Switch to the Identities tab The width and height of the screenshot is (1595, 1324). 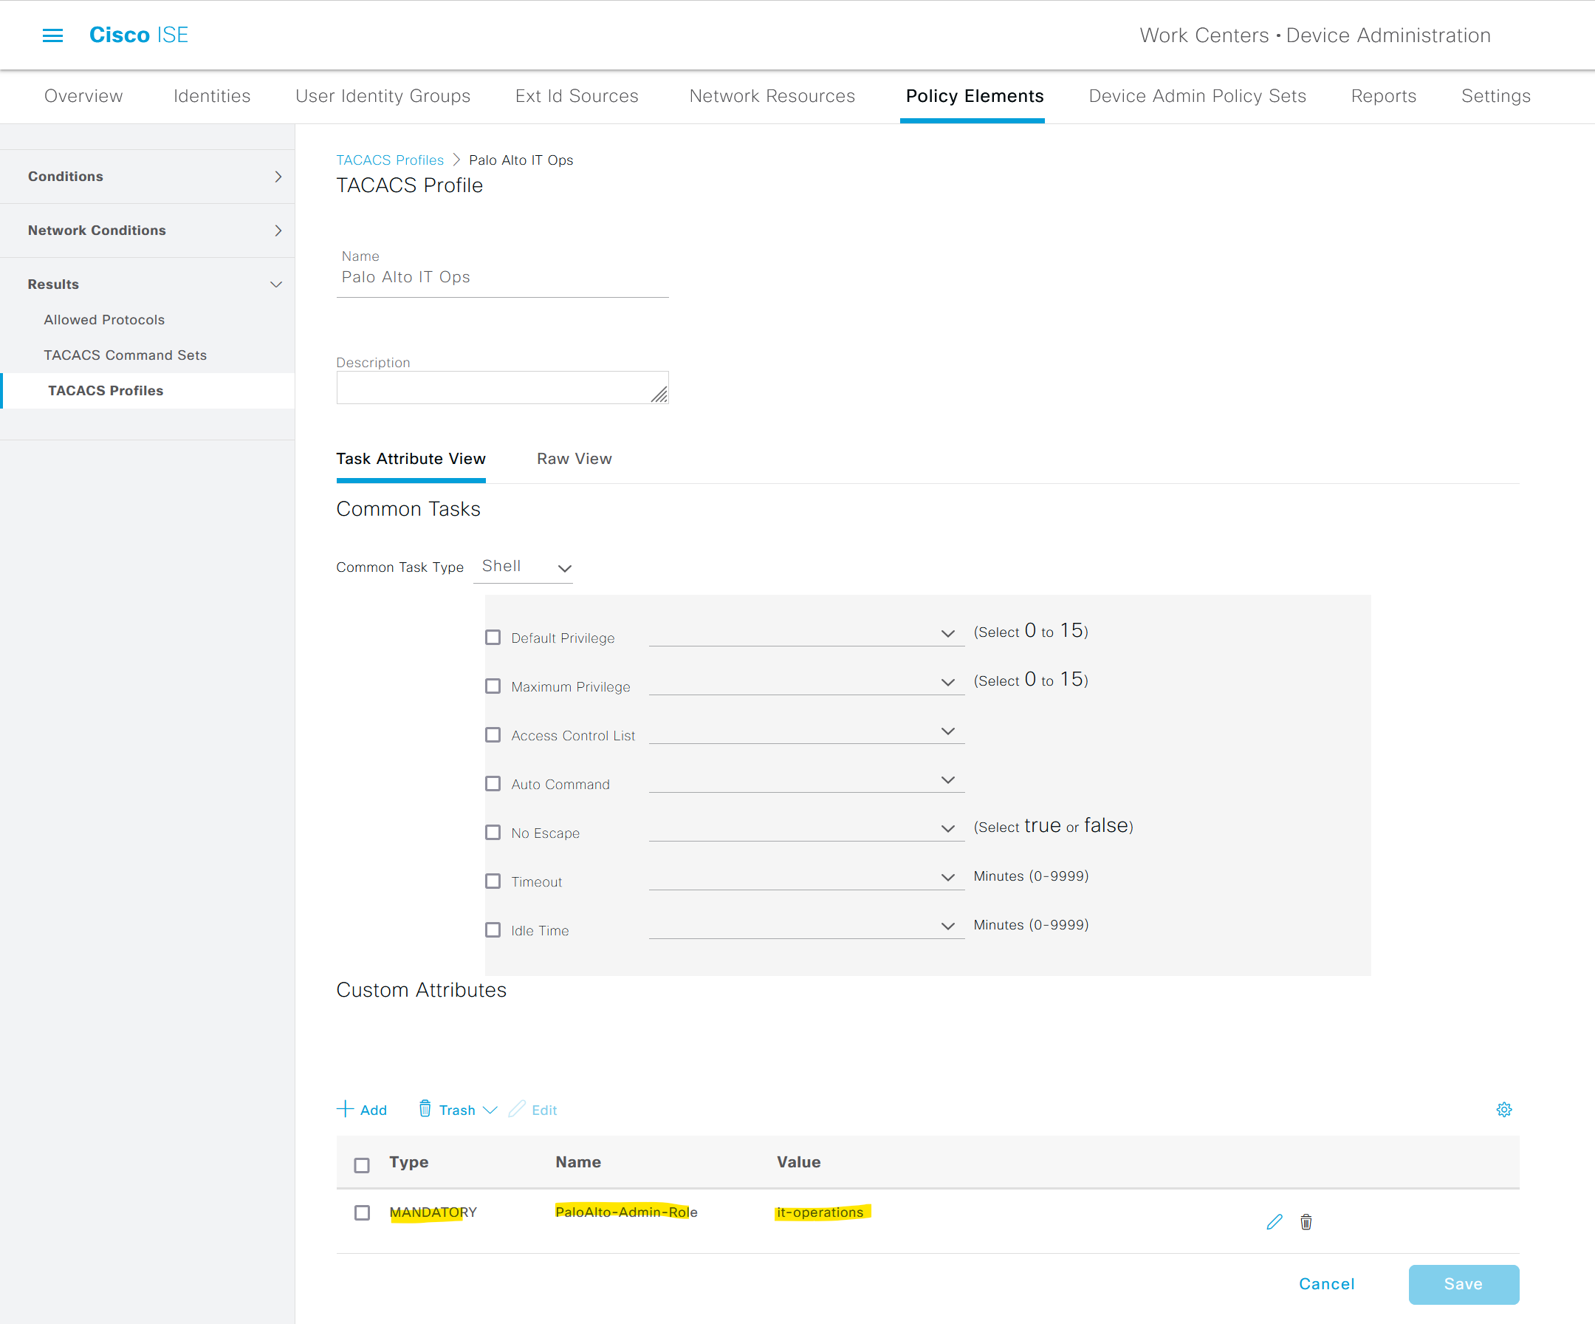coord(212,96)
